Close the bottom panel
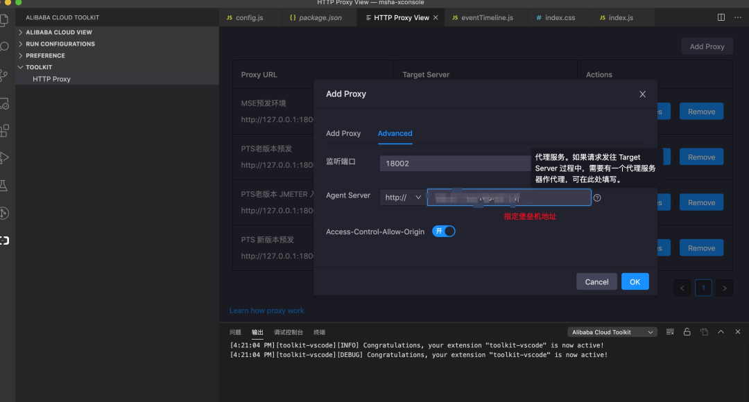Viewport: 749px width, 402px height. pyautogui.click(x=737, y=332)
